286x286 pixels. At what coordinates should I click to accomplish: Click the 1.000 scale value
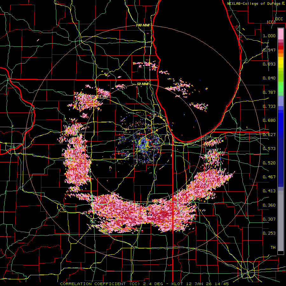click(269, 36)
